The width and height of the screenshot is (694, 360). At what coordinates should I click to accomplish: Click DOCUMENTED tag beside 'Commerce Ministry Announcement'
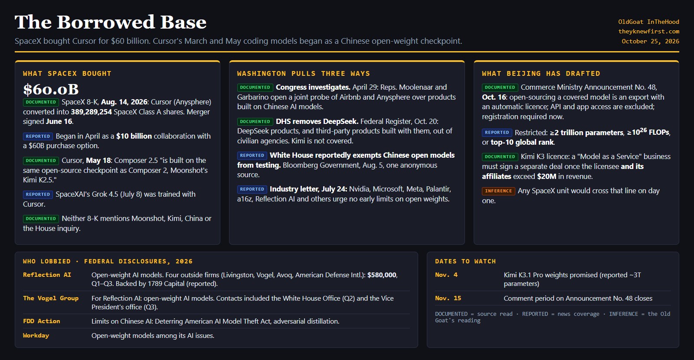coord(500,88)
